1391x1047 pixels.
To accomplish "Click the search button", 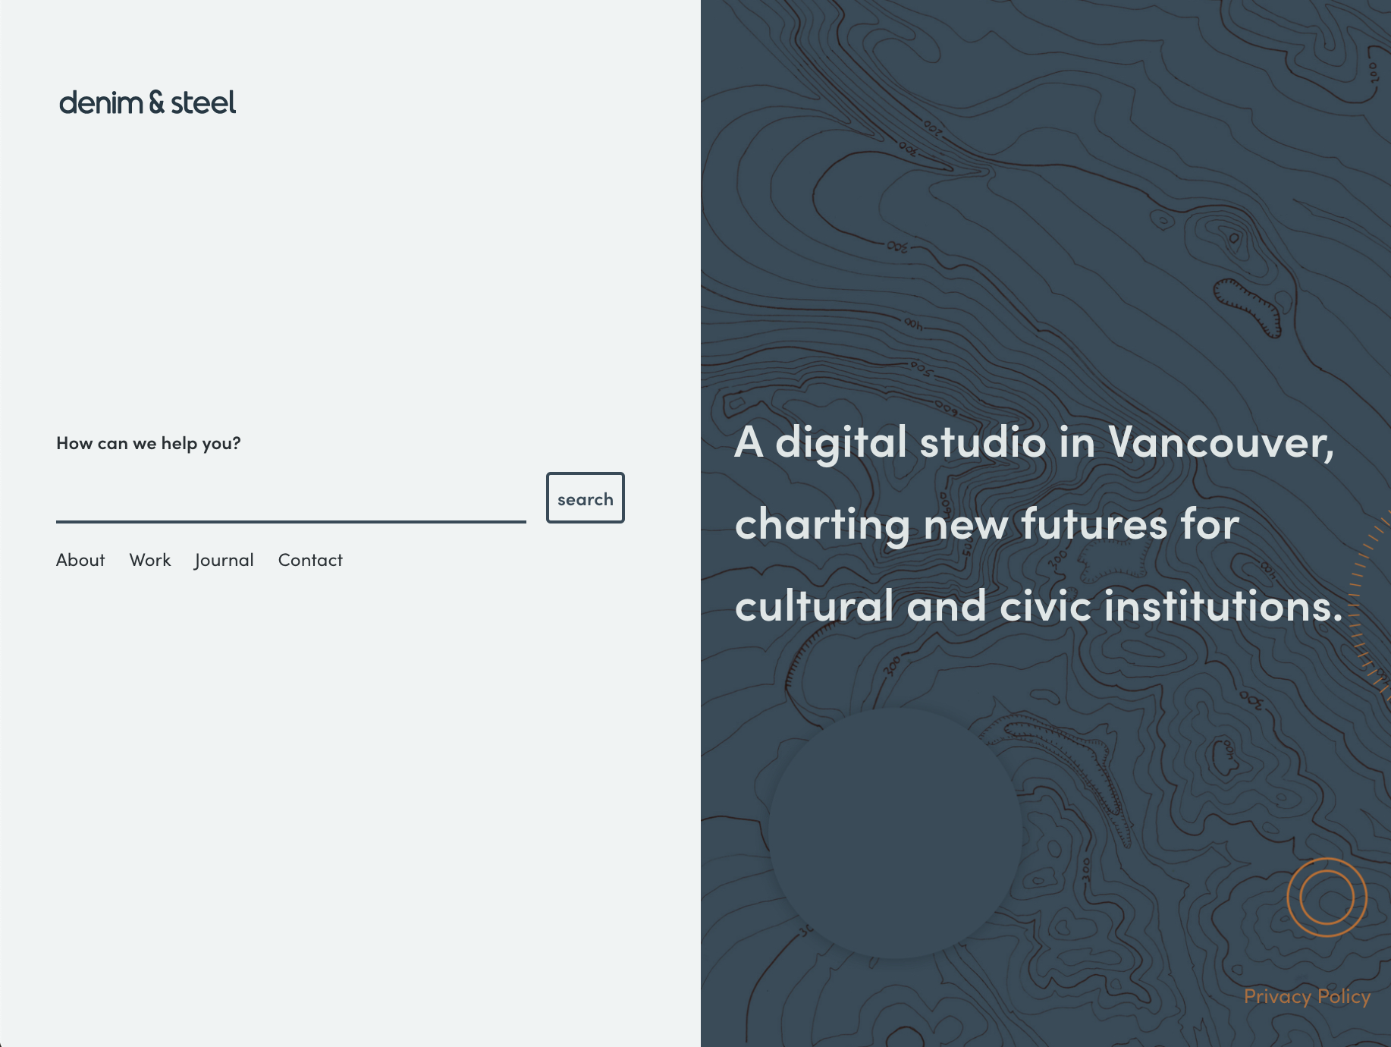I will (586, 498).
